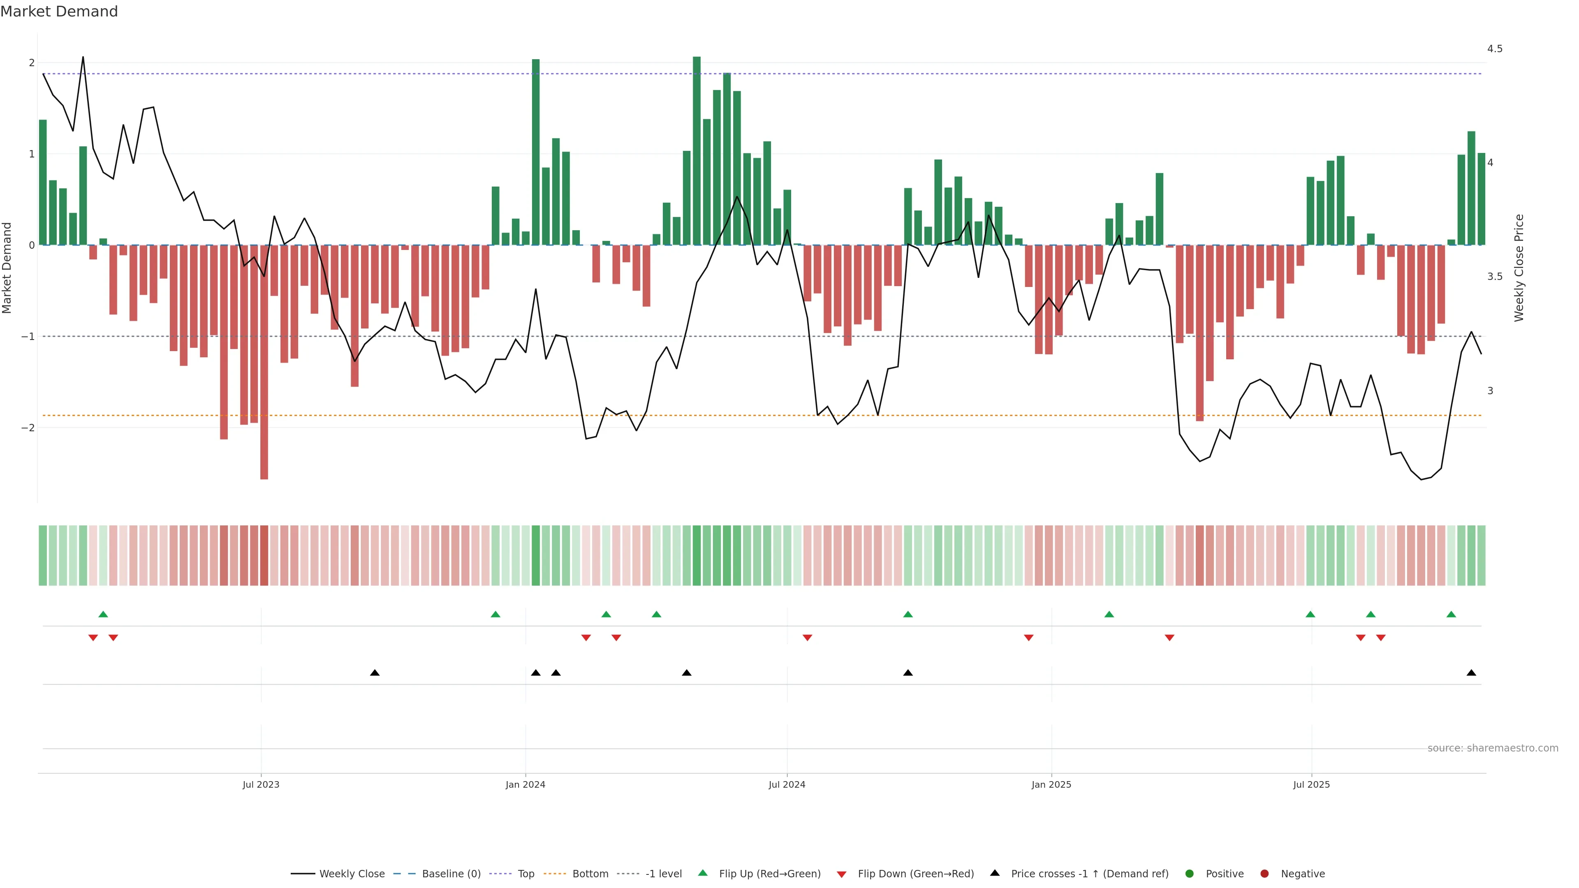Click the Jan 2024 x-axis label
Screen dimensions: 1579x888
coord(526,784)
